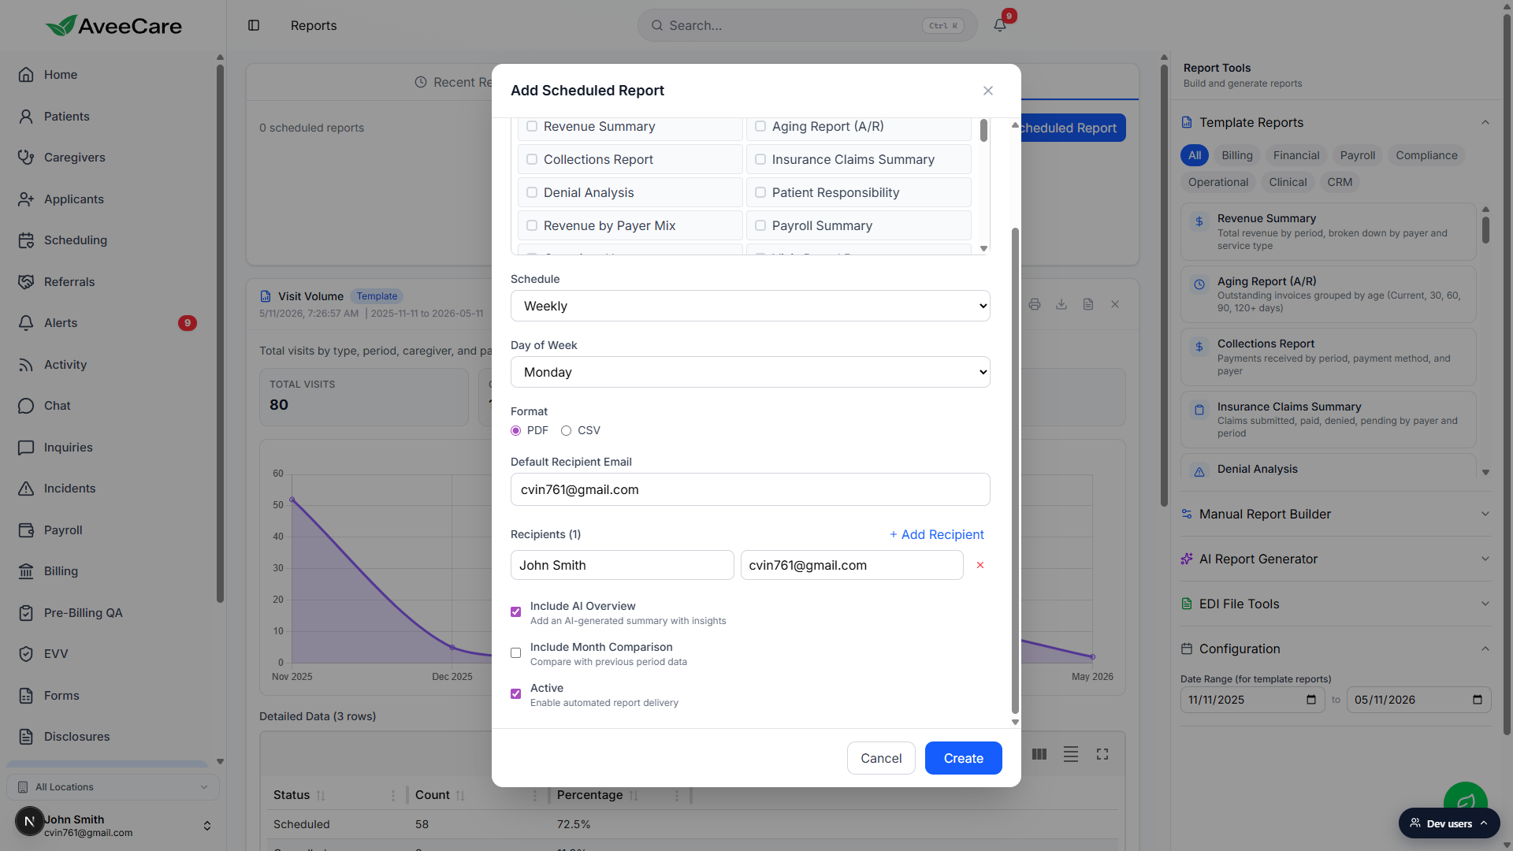Enable Include Month Comparison checkbox
Image resolution: width=1513 pixels, height=851 pixels.
[516, 653]
